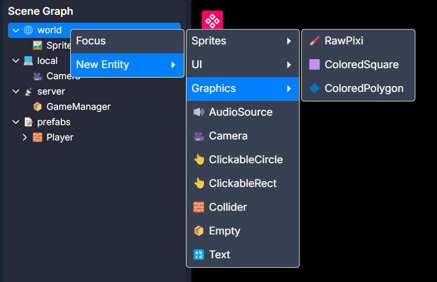Click the camera icon in entity menu
437x282 pixels.
coord(199,136)
